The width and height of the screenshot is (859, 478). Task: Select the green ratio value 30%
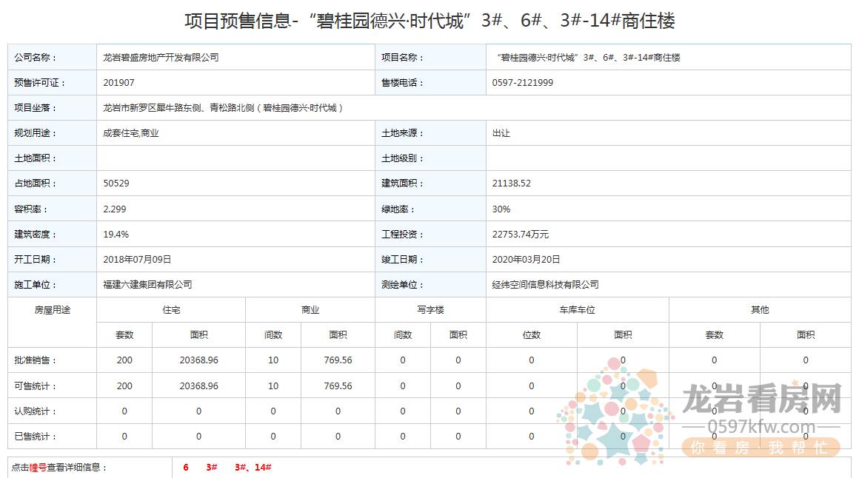501,209
